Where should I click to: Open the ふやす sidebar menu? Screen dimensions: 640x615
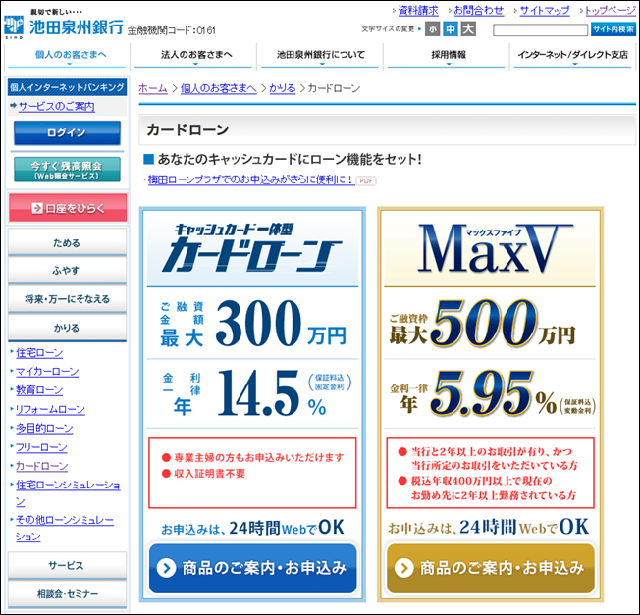(67, 271)
